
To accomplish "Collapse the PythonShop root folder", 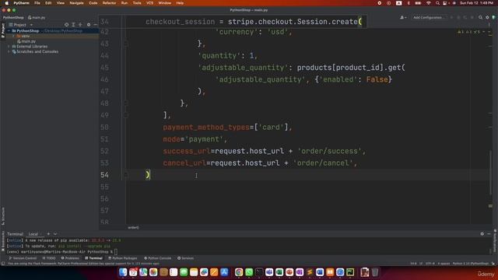I will tap(9, 31).
